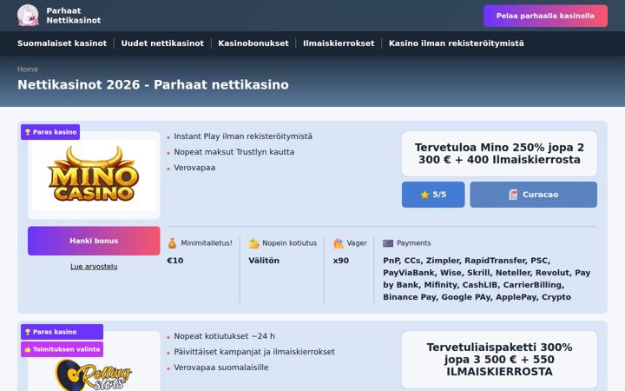Click Mino welcome bonus offer box
The width and height of the screenshot is (625, 391).
click(x=499, y=154)
